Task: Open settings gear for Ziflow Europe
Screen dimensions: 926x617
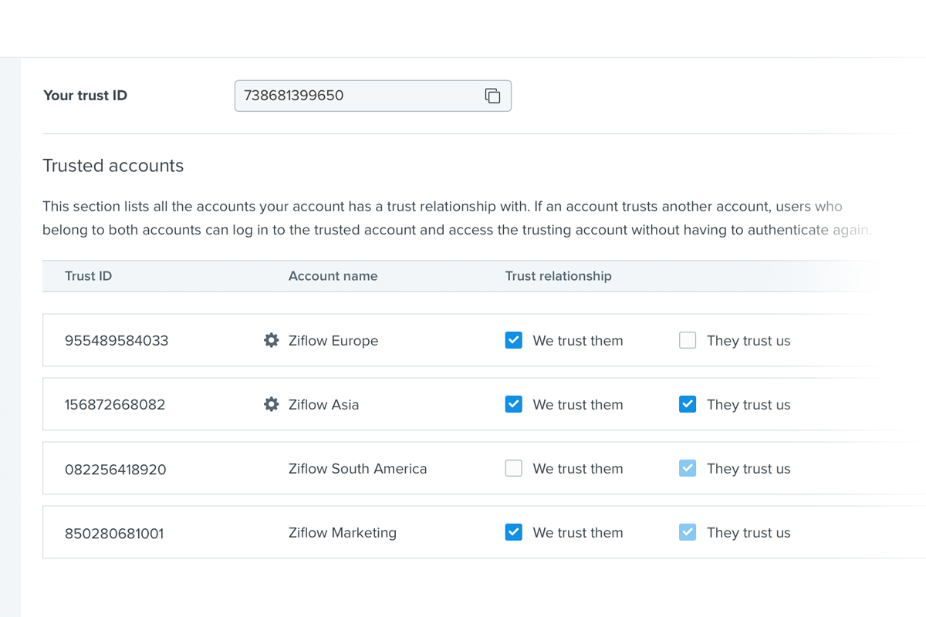Action: coord(271,340)
